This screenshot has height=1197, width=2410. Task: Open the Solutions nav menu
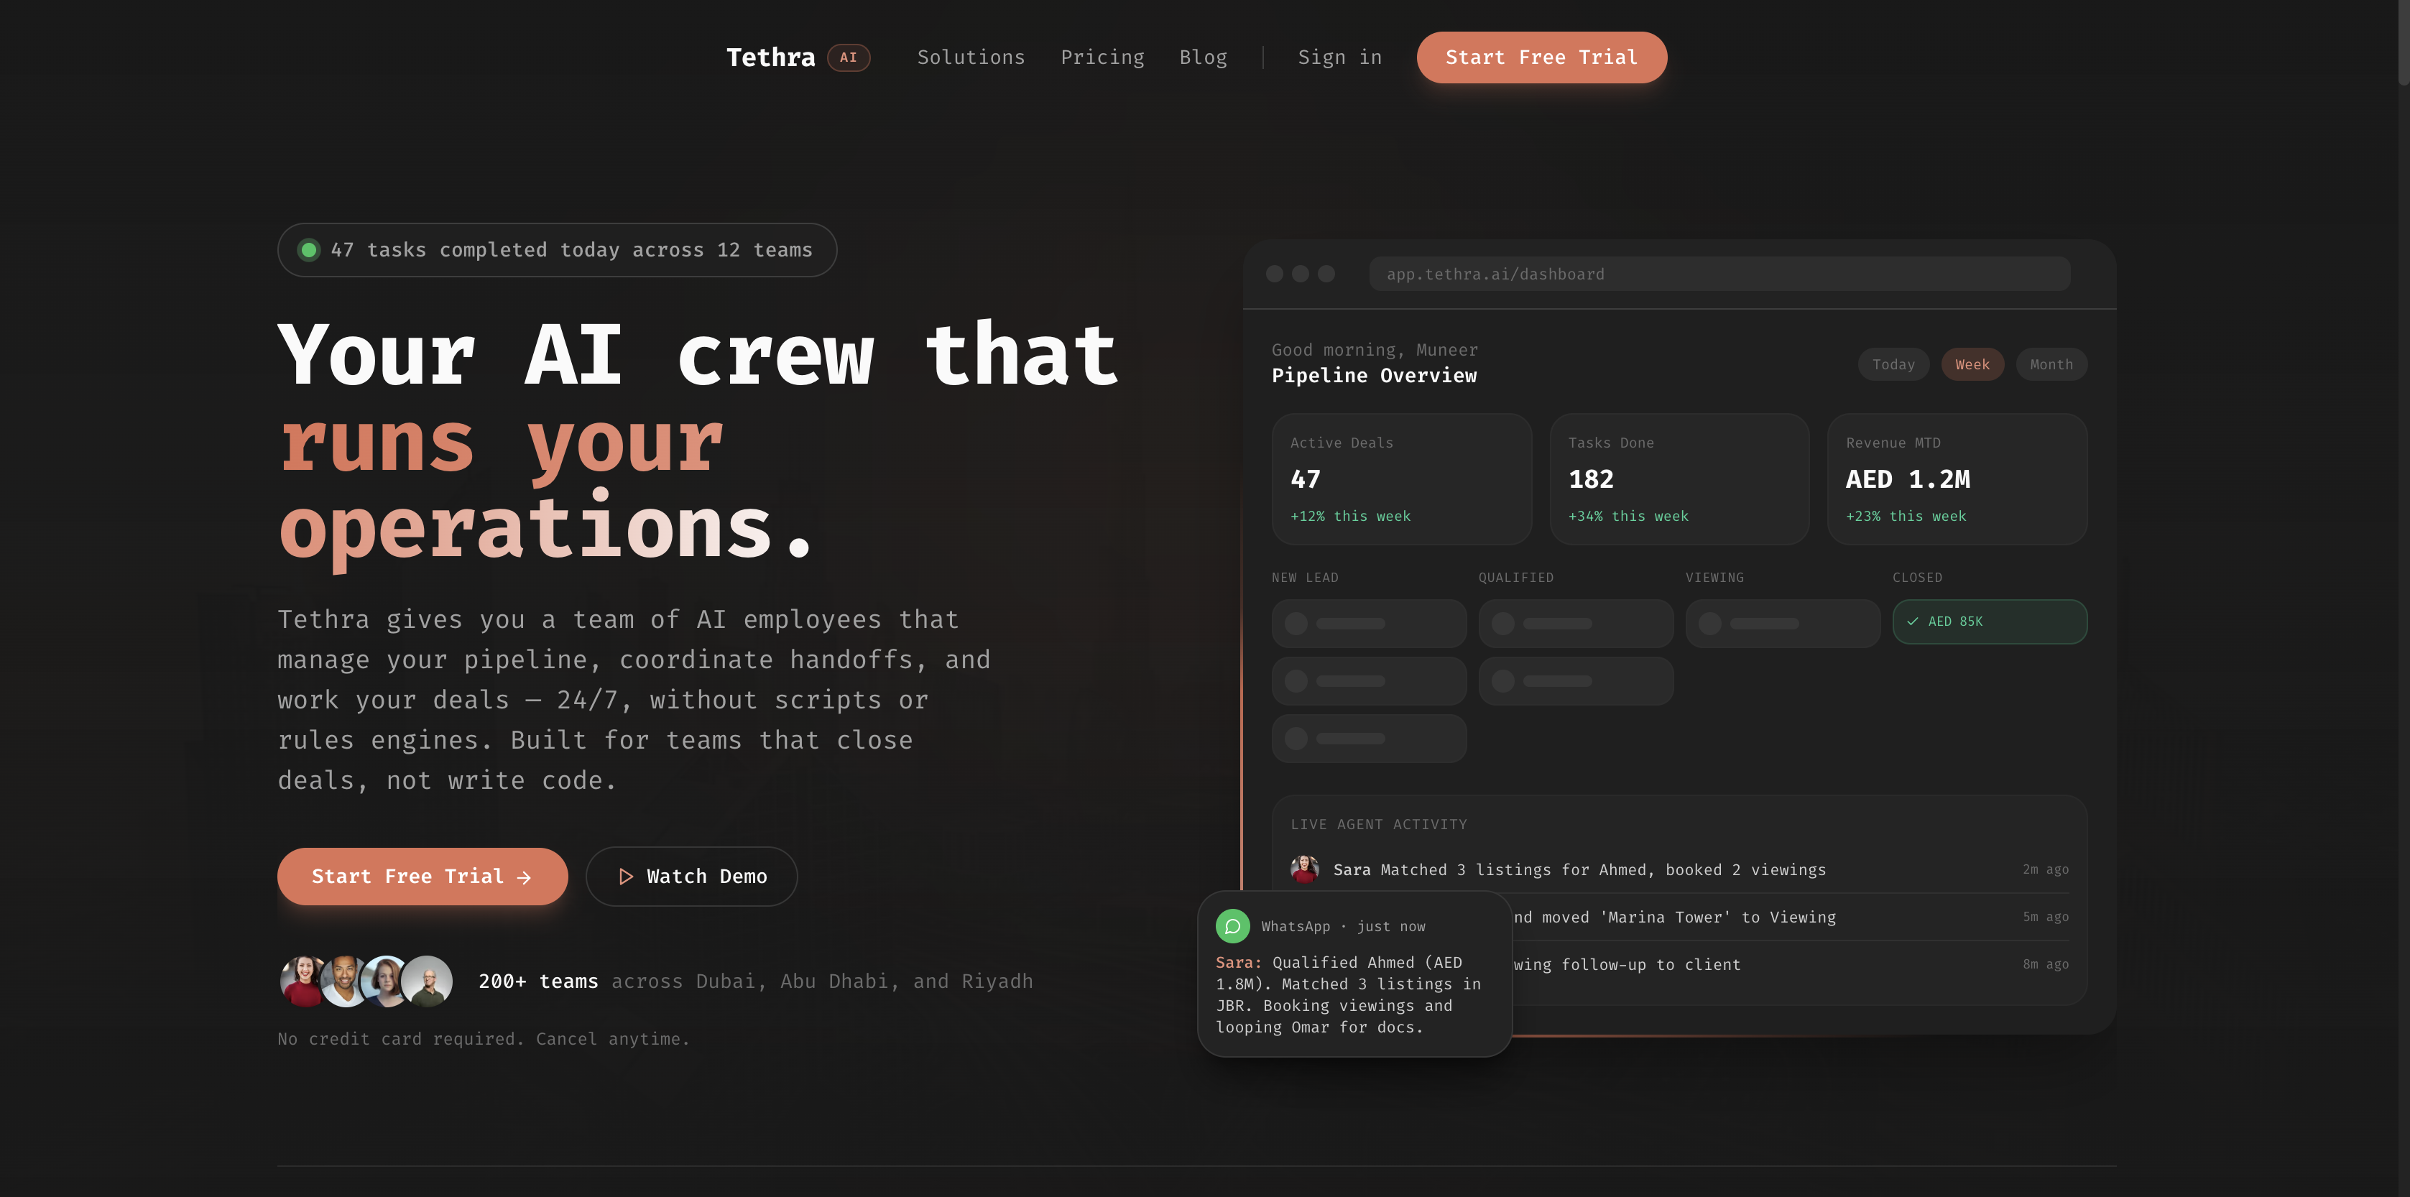click(970, 57)
